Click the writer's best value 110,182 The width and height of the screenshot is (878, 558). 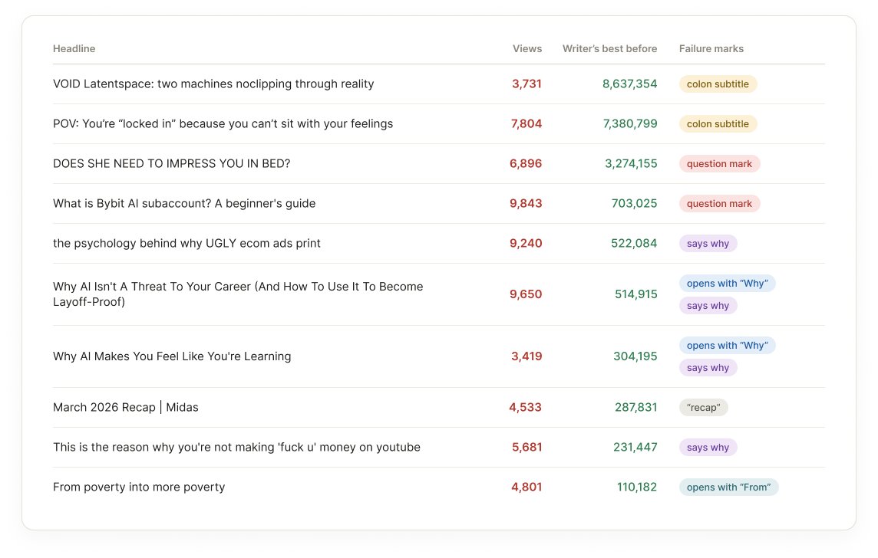point(637,487)
